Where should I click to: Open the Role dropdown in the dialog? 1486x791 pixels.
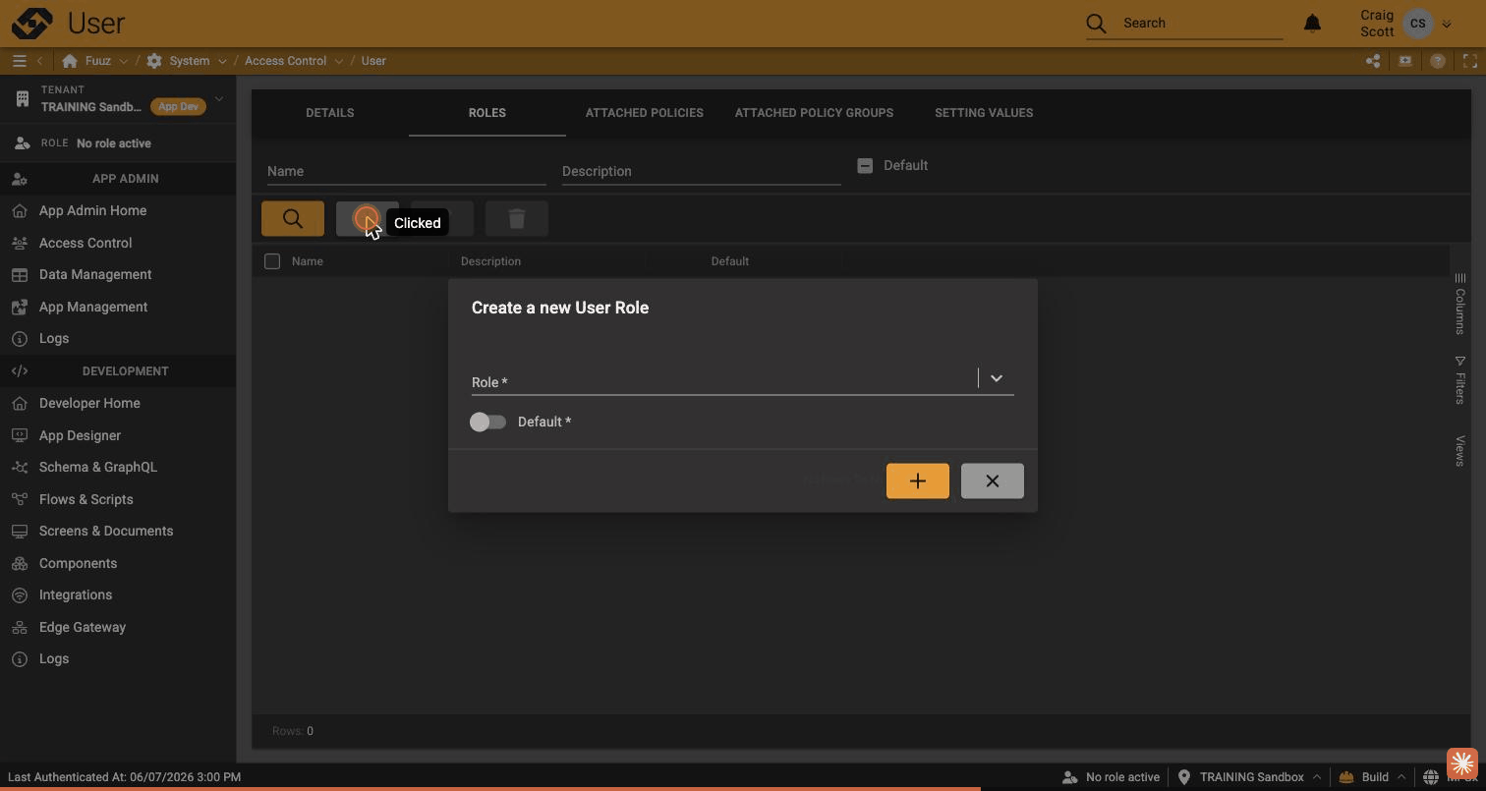point(997,378)
